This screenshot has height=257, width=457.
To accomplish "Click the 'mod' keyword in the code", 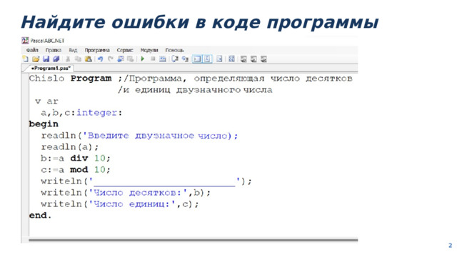I will point(79,170).
